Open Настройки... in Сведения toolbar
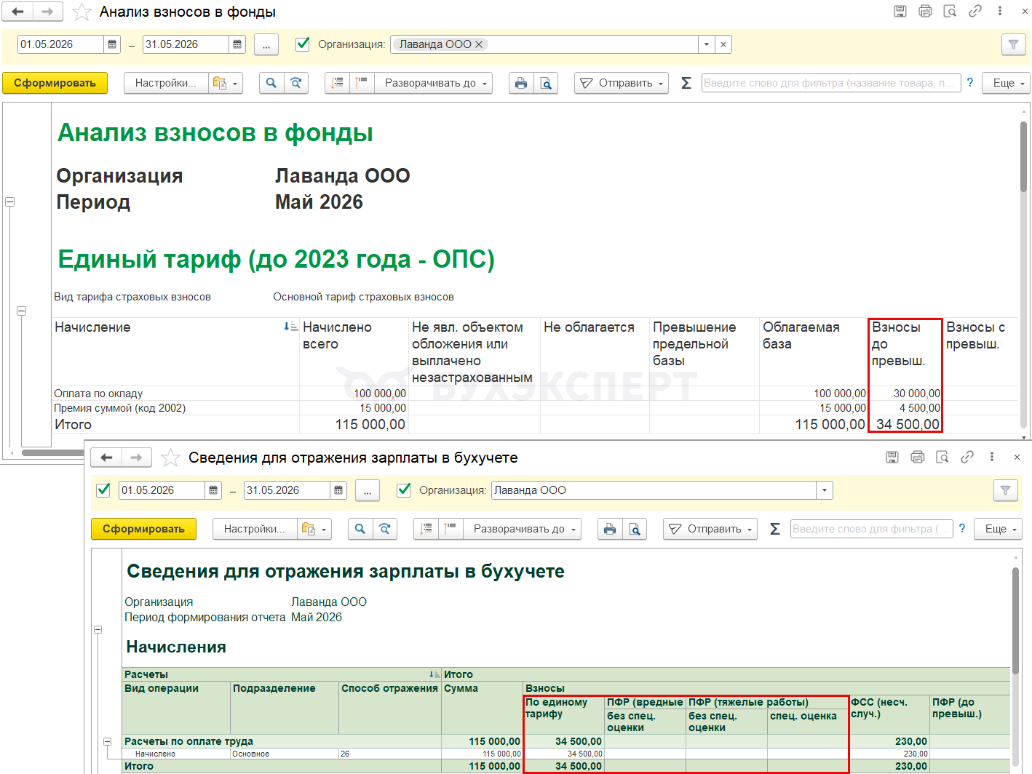Image resolution: width=1032 pixels, height=774 pixels. (255, 529)
